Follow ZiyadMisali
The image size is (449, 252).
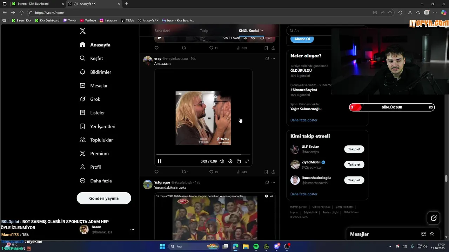tap(354, 164)
